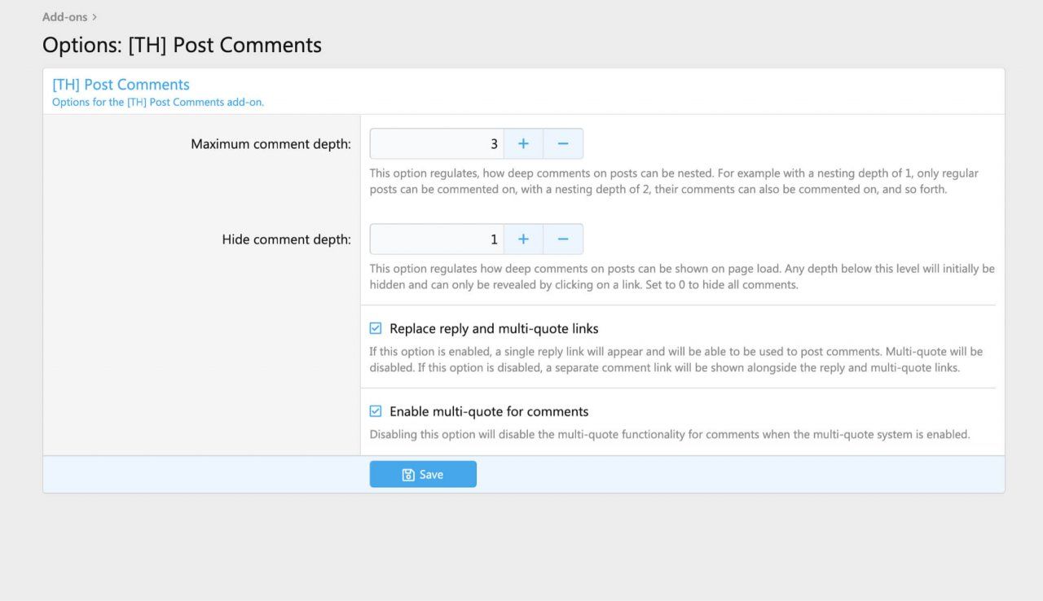Click the 'Options for the [TH] Post Comments add-on' subtitle
This screenshot has height=601, width=1043.
[158, 103]
